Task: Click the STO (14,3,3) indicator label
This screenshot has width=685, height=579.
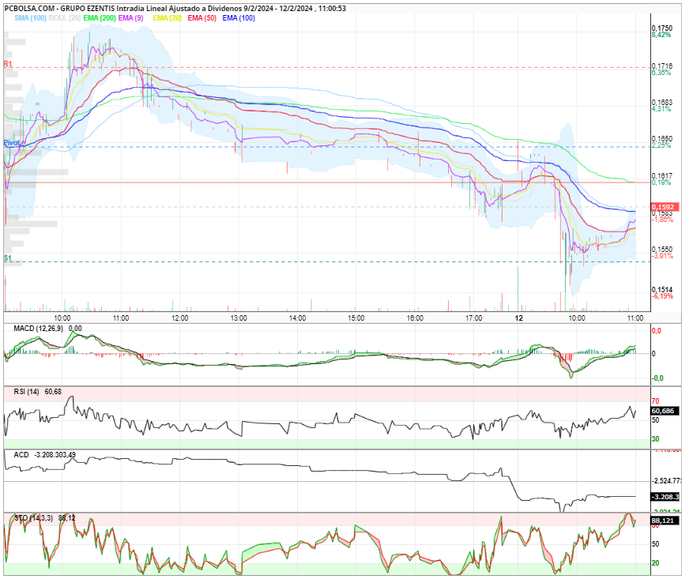Action: pos(34,518)
